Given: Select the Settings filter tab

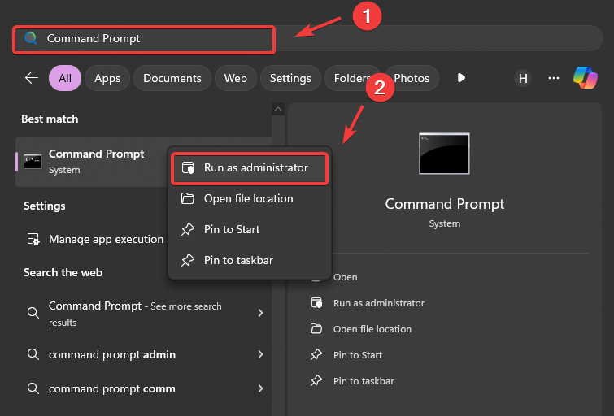Looking at the screenshot, I should 290,78.
